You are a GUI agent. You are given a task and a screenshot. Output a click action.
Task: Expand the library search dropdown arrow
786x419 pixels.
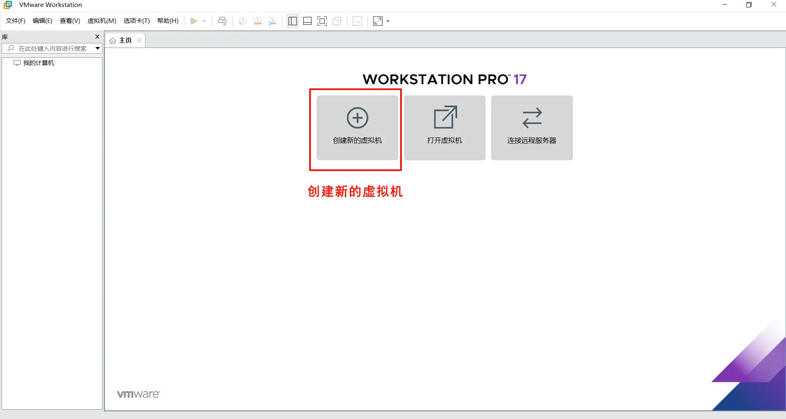[x=98, y=48]
